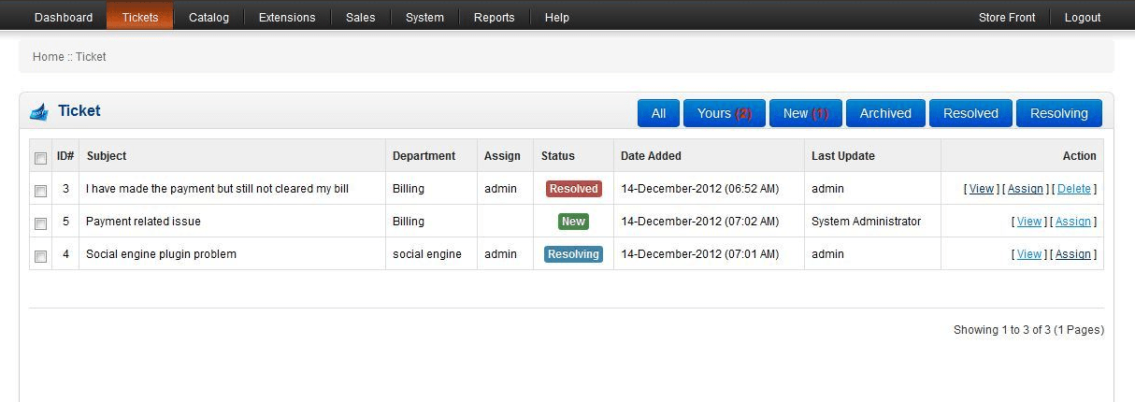The image size is (1135, 402).
Task: Tick checkbox for Social engine plugin problem
Action: pos(40,255)
